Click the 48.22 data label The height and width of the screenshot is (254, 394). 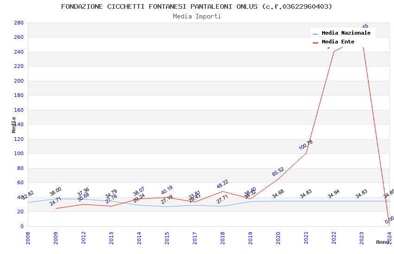[x=222, y=184]
